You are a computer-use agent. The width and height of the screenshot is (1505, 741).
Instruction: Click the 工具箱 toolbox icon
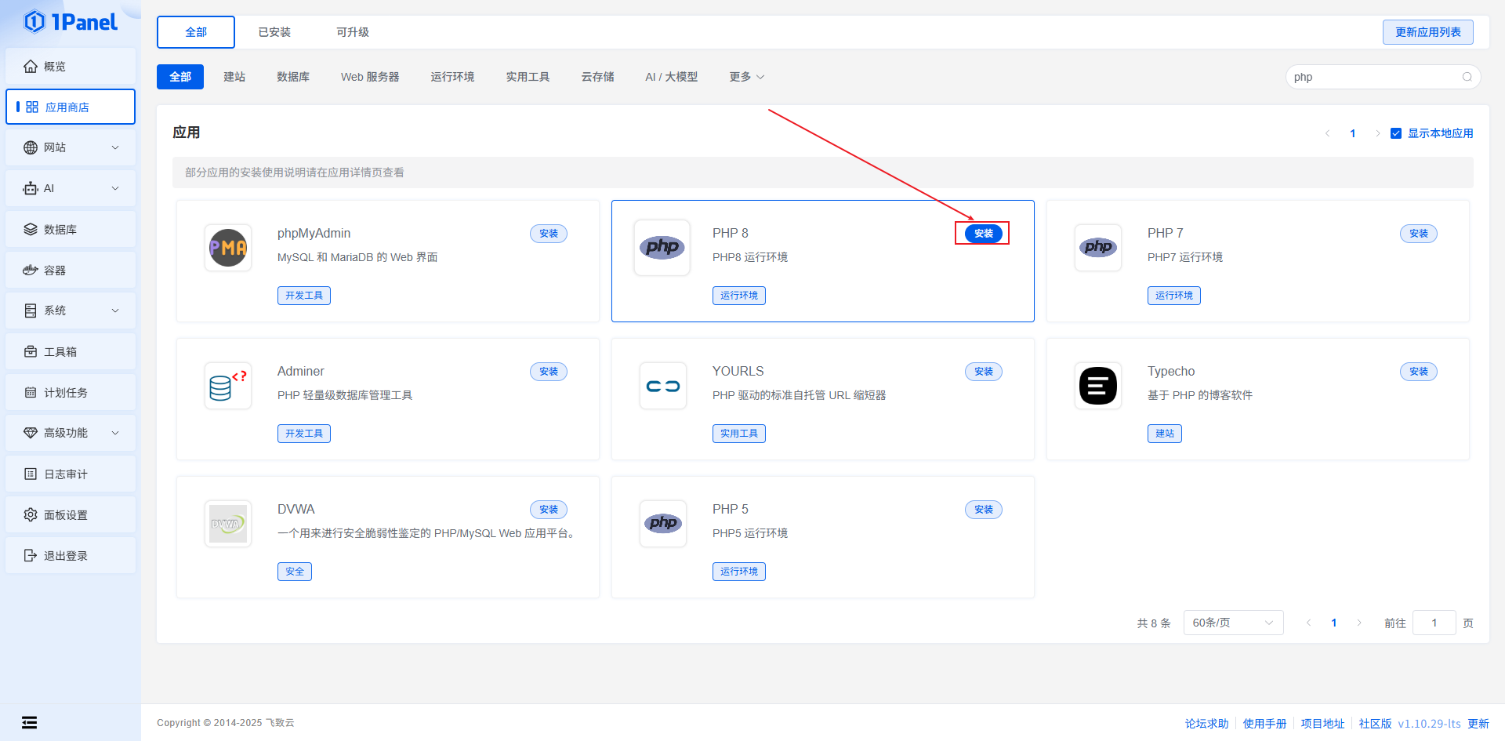[31, 351]
